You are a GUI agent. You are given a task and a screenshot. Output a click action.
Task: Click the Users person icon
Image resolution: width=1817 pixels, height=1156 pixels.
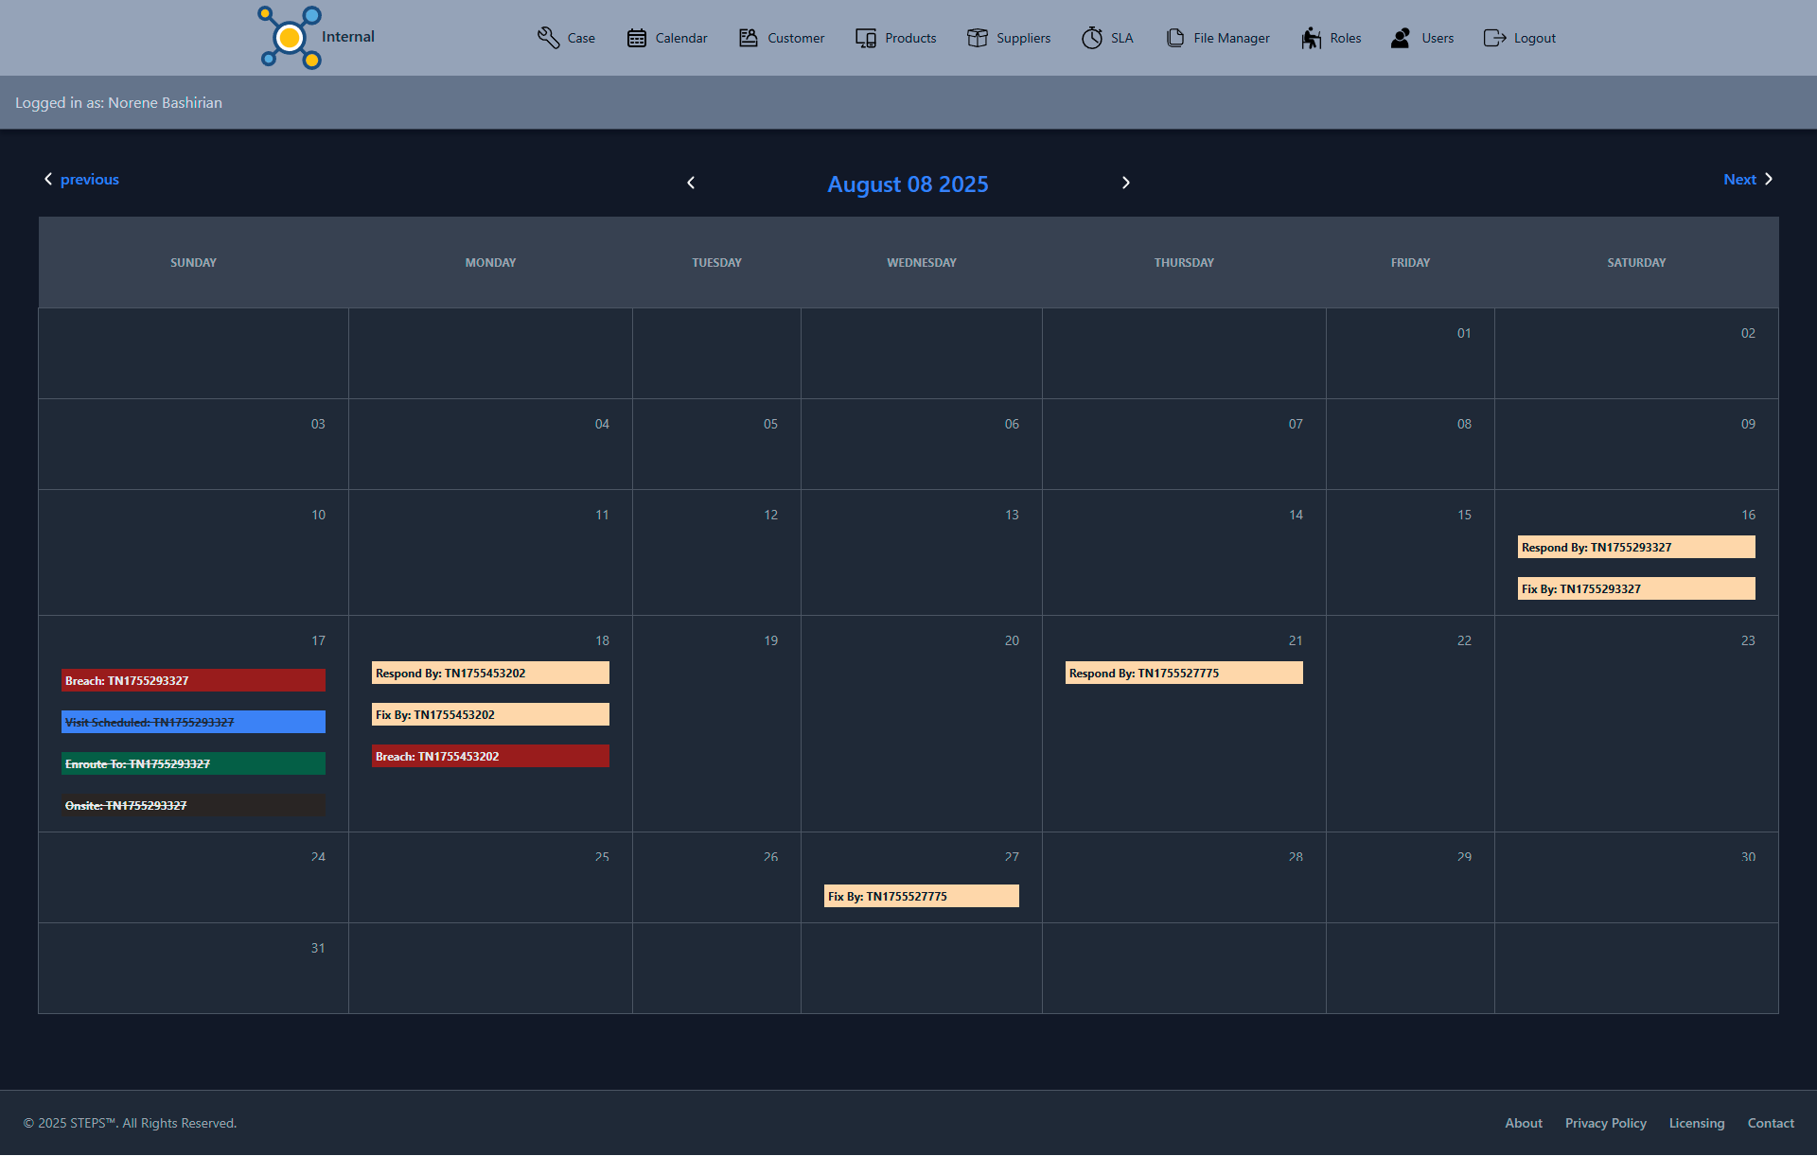tap(1401, 38)
